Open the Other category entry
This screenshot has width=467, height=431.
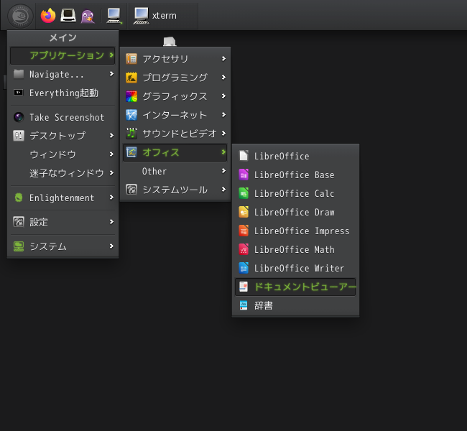coord(175,171)
